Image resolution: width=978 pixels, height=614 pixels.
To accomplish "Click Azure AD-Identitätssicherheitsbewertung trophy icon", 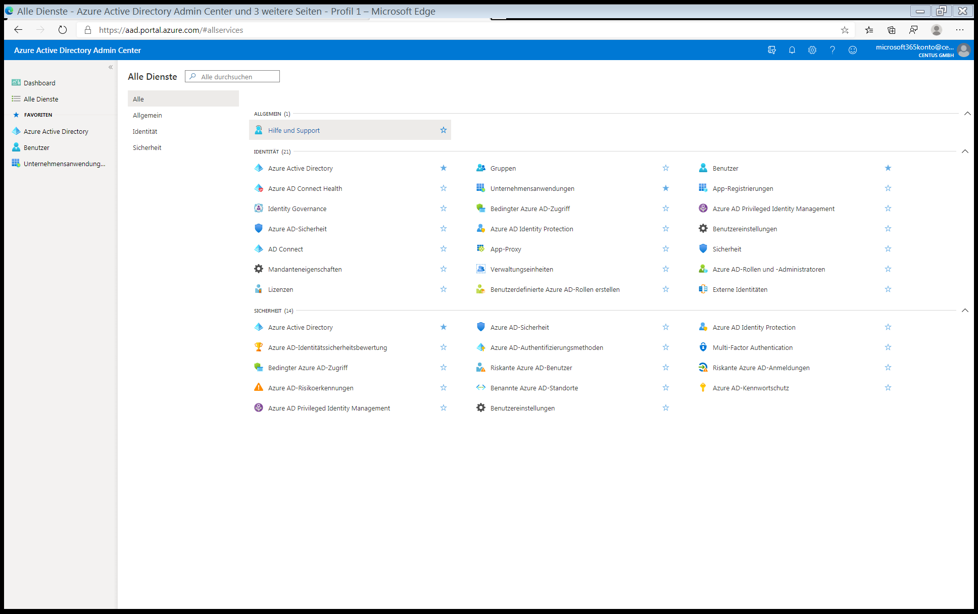I will click(259, 347).
